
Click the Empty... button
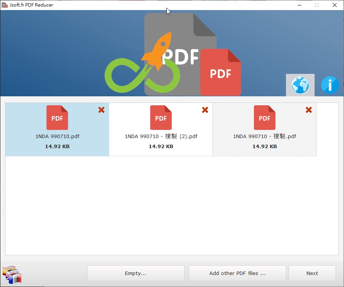click(135, 273)
